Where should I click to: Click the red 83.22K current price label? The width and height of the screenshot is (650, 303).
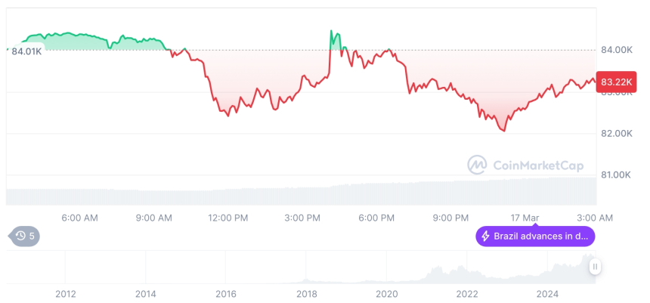pyautogui.click(x=617, y=82)
